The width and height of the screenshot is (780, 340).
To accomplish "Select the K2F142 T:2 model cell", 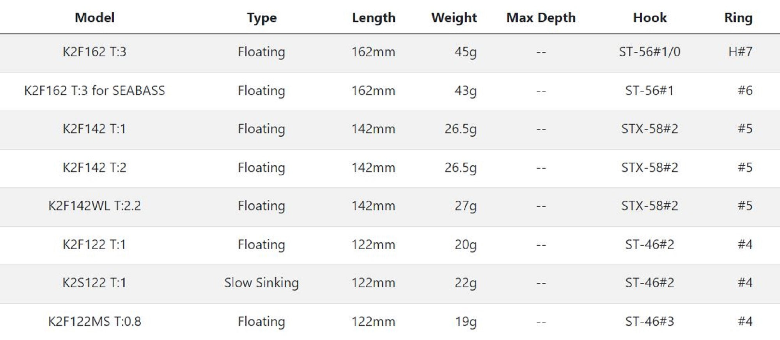I will point(94,168).
